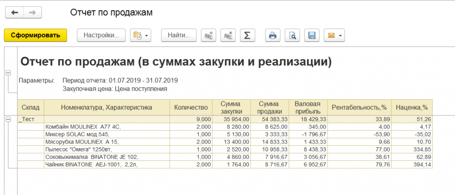Print the report with the printer icon
This screenshot has height=195, width=455.
coord(273,35)
